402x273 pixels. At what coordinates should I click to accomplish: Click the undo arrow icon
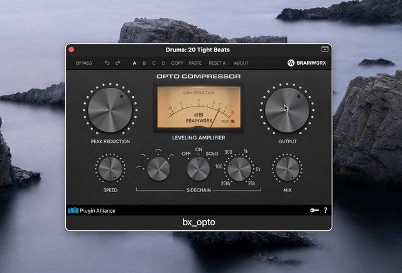[x=107, y=63]
